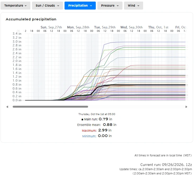196x176 pixels.
Task: Click the 'Minimum: 0.00 in' value
Action: [97, 136]
